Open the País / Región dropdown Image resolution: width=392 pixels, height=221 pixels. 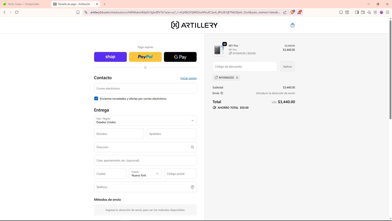pyautogui.click(x=145, y=120)
